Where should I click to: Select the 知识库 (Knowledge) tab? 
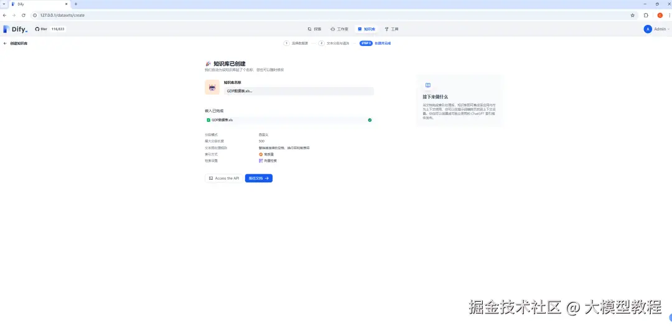coord(367,29)
